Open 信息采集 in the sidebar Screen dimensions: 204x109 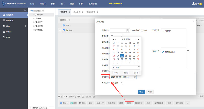pyautogui.click(x=14, y=20)
